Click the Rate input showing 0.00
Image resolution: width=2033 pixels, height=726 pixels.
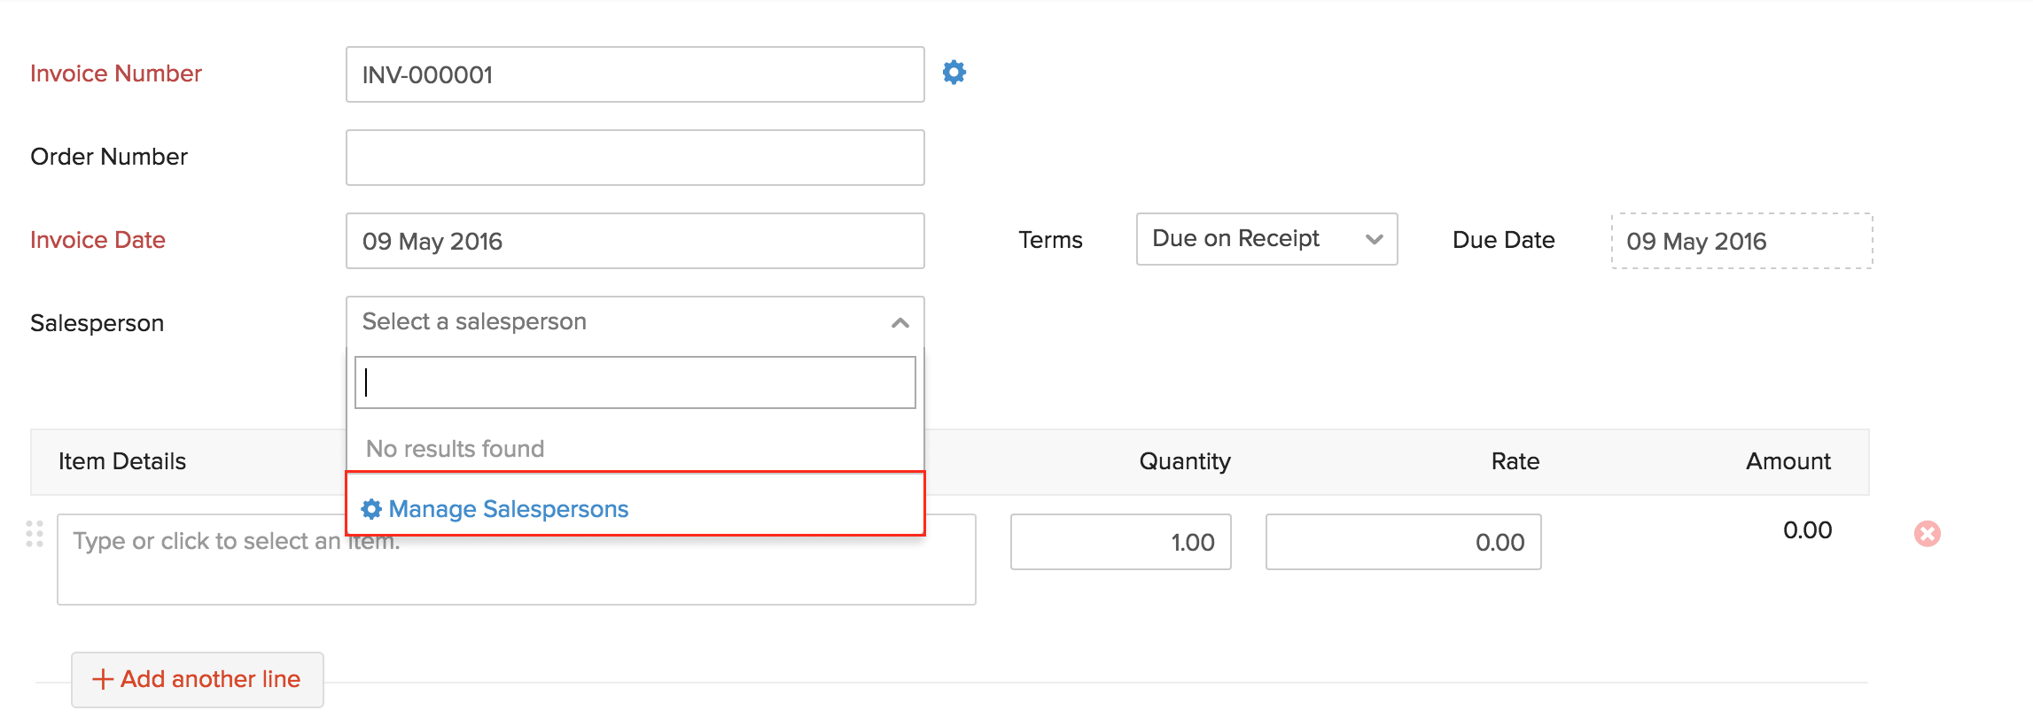1403,542
